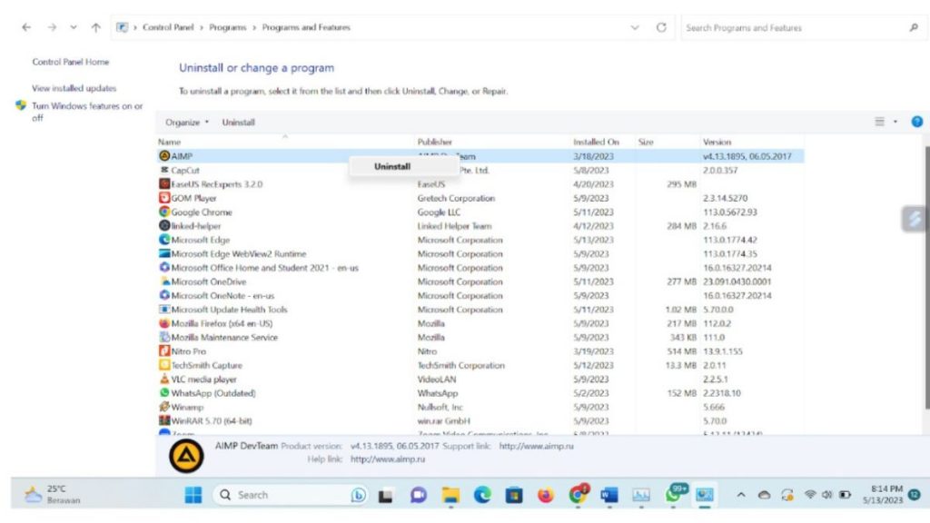Click the WhatsApp icon in the program list
Image resolution: width=930 pixels, height=523 pixels.
tap(164, 392)
